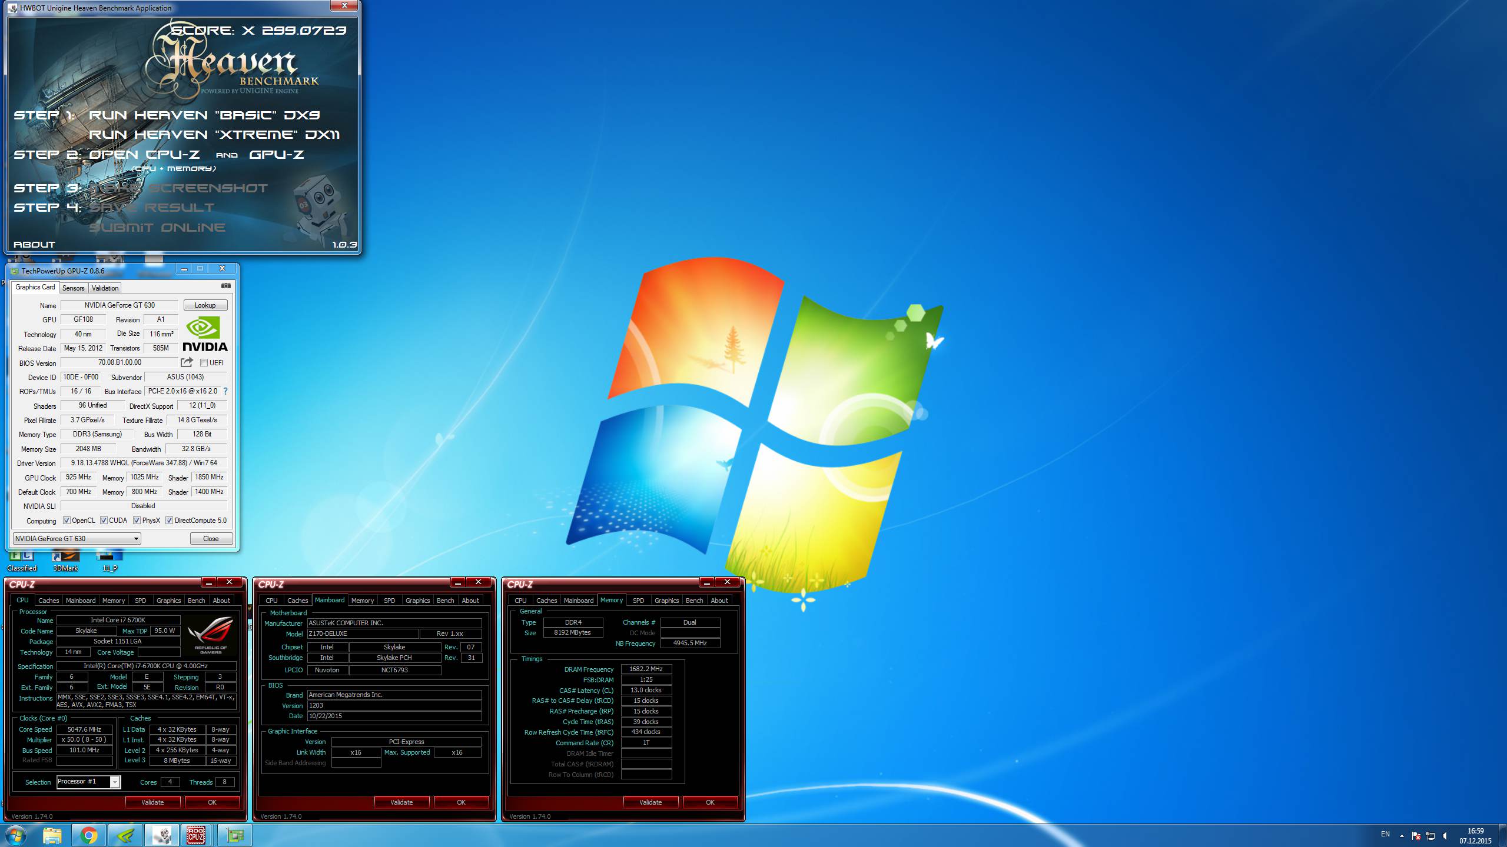Toggle the PhysX checkbox
1507x847 pixels.
(x=137, y=521)
